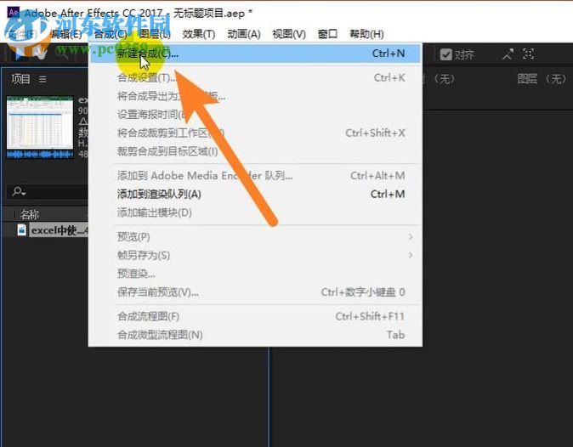Toggle the 对齐 snapping checkbox
This screenshot has height=447, width=573.
click(445, 54)
